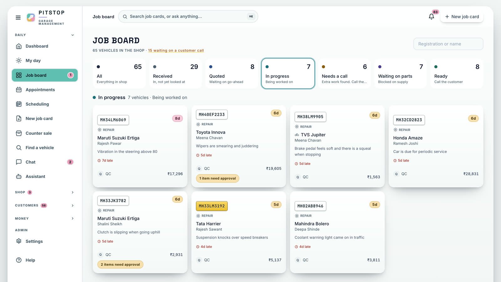Screen dimensions: 501x282
Task: Open the 15 waiting on a customer call link
Action: [176, 50]
